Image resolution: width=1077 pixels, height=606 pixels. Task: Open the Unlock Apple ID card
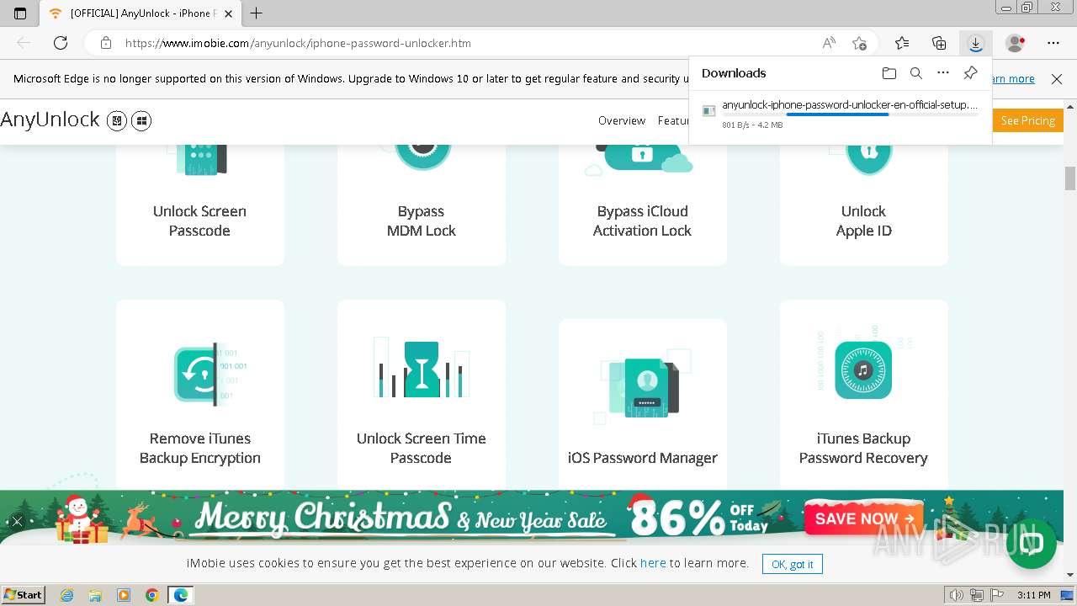click(864, 205)
